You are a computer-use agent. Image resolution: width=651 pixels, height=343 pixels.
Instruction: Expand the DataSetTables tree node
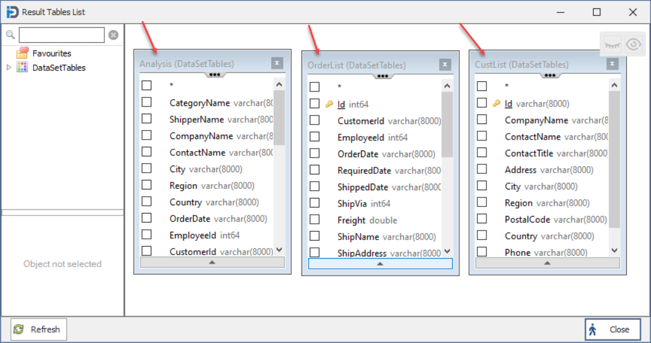(x=8, y=68)
